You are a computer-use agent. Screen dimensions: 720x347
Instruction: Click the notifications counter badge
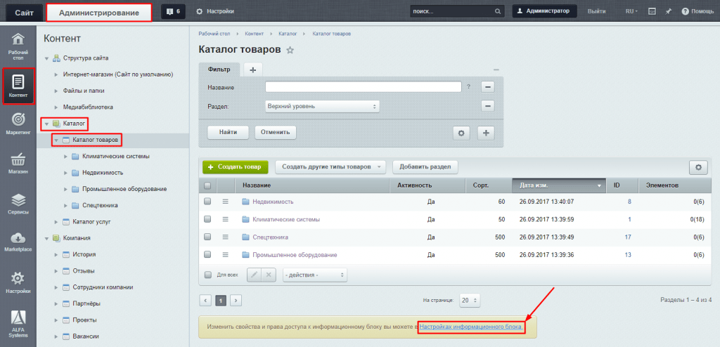172,11
